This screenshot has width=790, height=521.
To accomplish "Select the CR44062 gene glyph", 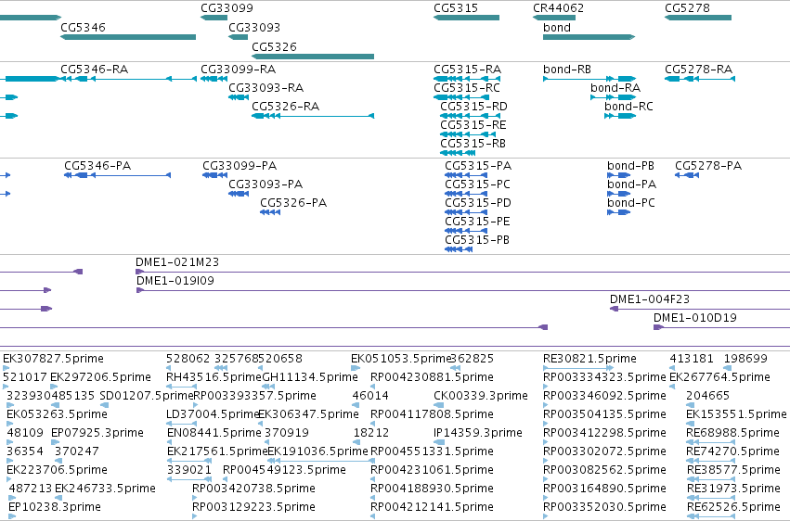I will (554, 18).
